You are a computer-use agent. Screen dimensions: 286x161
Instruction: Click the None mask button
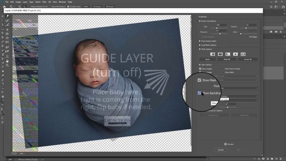point(207,59)
